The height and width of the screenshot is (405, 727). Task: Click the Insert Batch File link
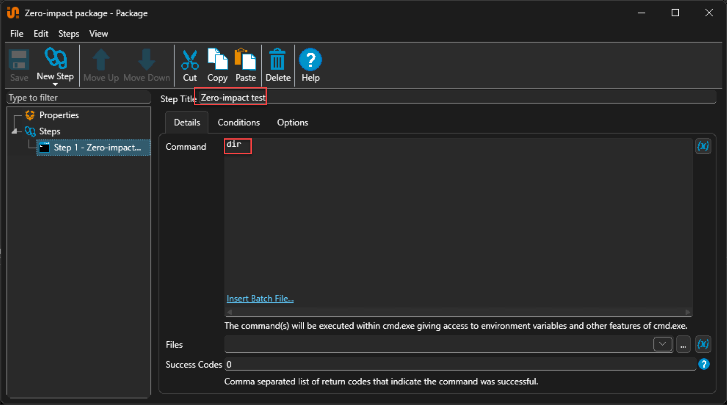coord(260,299)
